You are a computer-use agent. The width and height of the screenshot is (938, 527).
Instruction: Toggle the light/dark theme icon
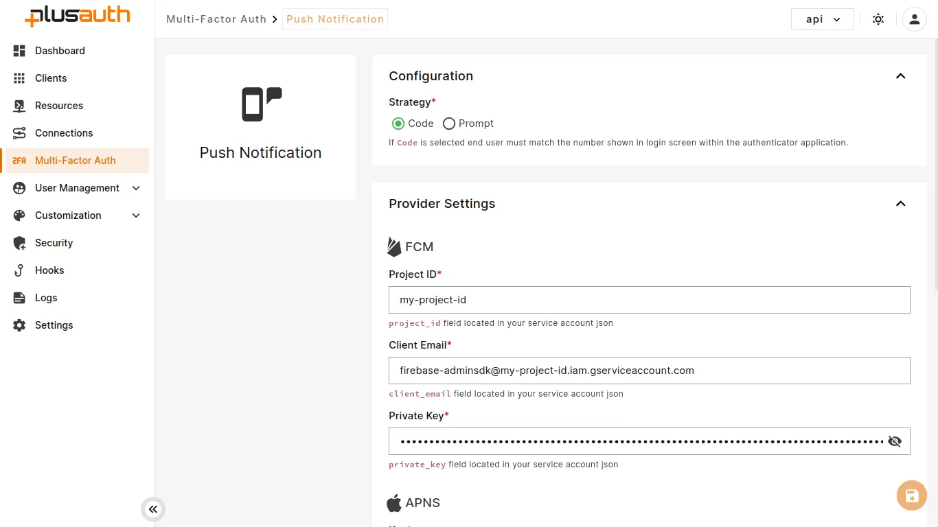pyautogui.click(x=878, y=19)
